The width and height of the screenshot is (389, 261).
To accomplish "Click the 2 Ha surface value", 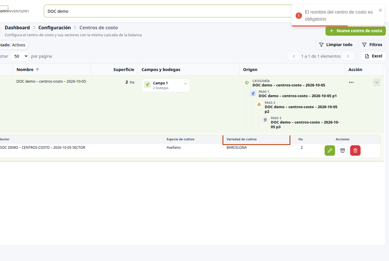I will point(130,82).
